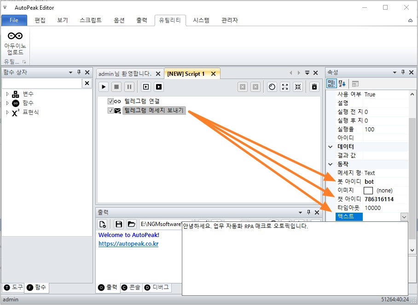Viewport: 418px width, 305px height.
Task: Open the 시스템 ribbon tab
Action: (x=201, y=20)
